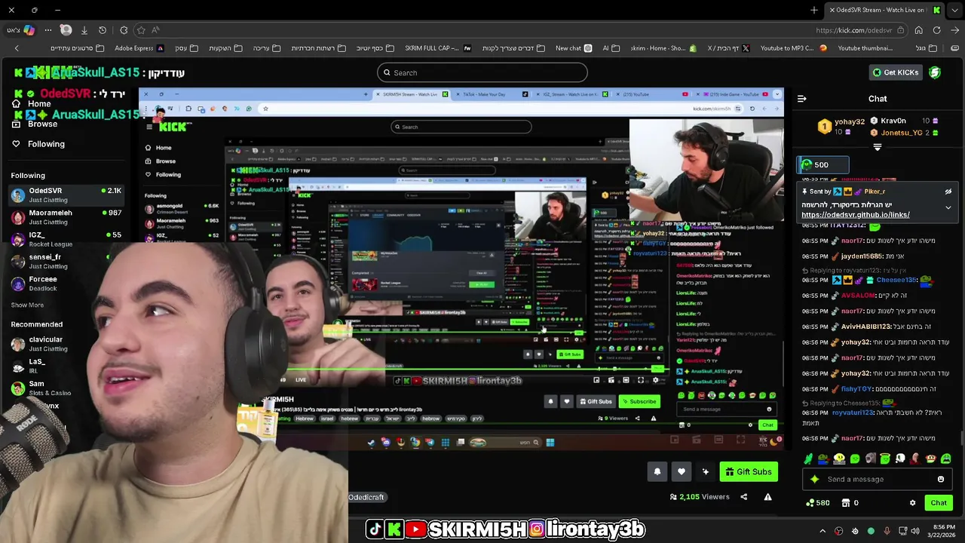Click the volume icon in system tray
965x543 pixels.
915,531
